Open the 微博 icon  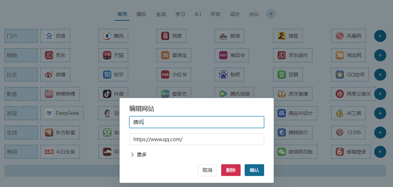click(49, 75)
